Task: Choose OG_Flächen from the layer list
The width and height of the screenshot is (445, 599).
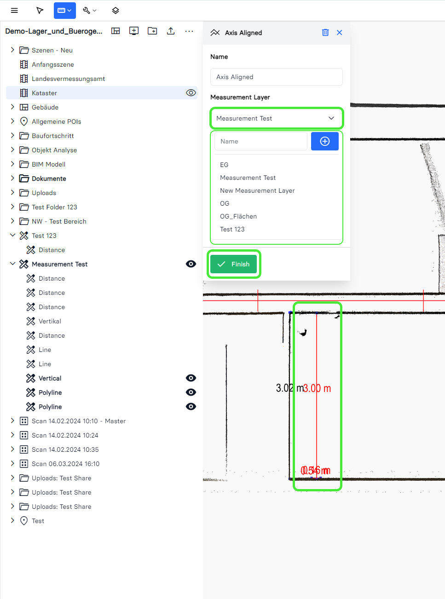Action: tap(238, 216)
